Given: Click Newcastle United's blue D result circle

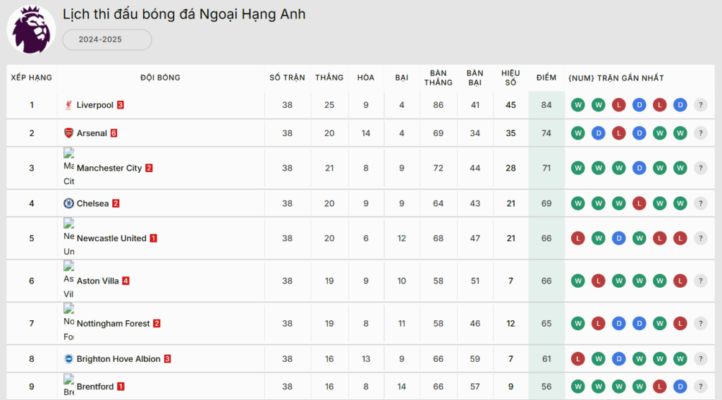Looking at the screenshot, I should click(x=618, y=238).
